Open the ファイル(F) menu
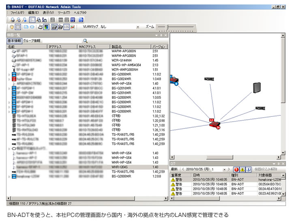This screenshot has width=292, height=223. [17, 13]
